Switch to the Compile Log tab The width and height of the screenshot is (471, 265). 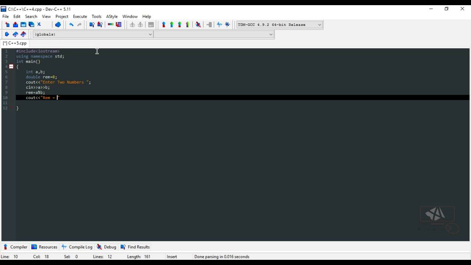[x=77, y=247]
